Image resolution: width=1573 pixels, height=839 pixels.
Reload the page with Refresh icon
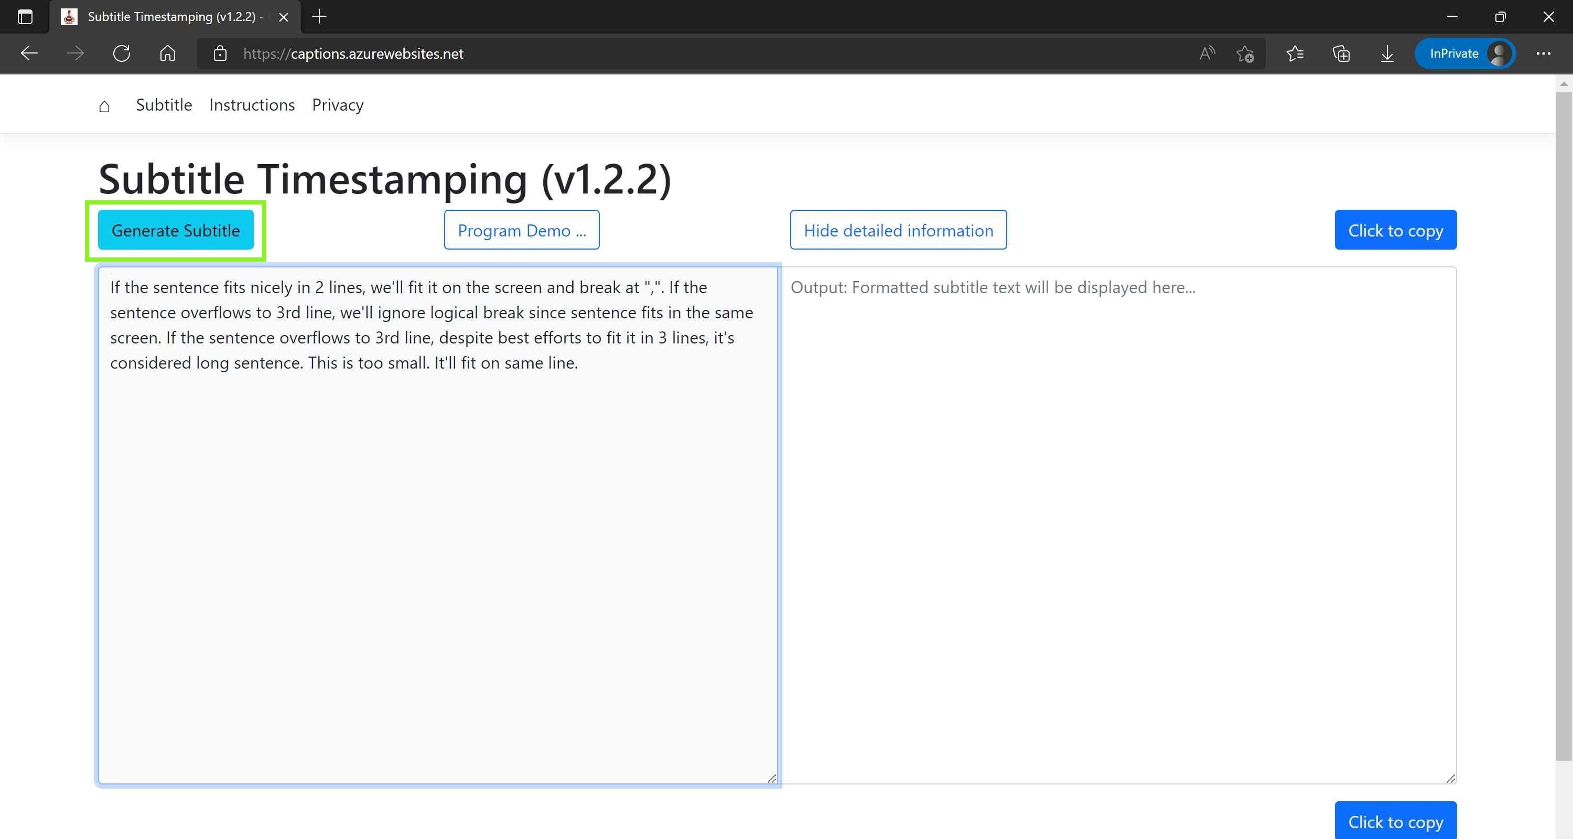coord(122,53)
